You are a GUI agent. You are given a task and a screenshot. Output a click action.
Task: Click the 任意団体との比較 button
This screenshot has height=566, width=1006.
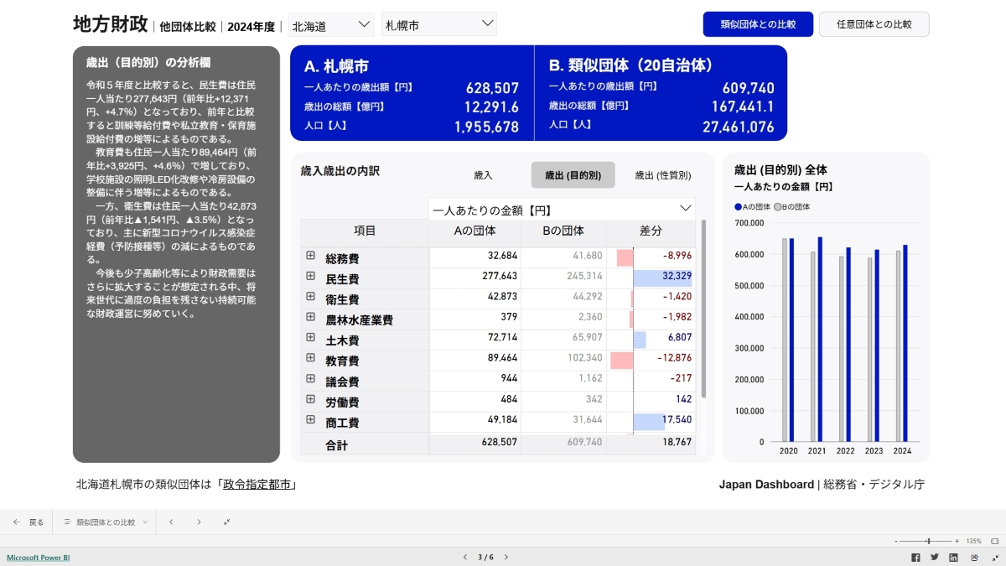coord(874,24)
